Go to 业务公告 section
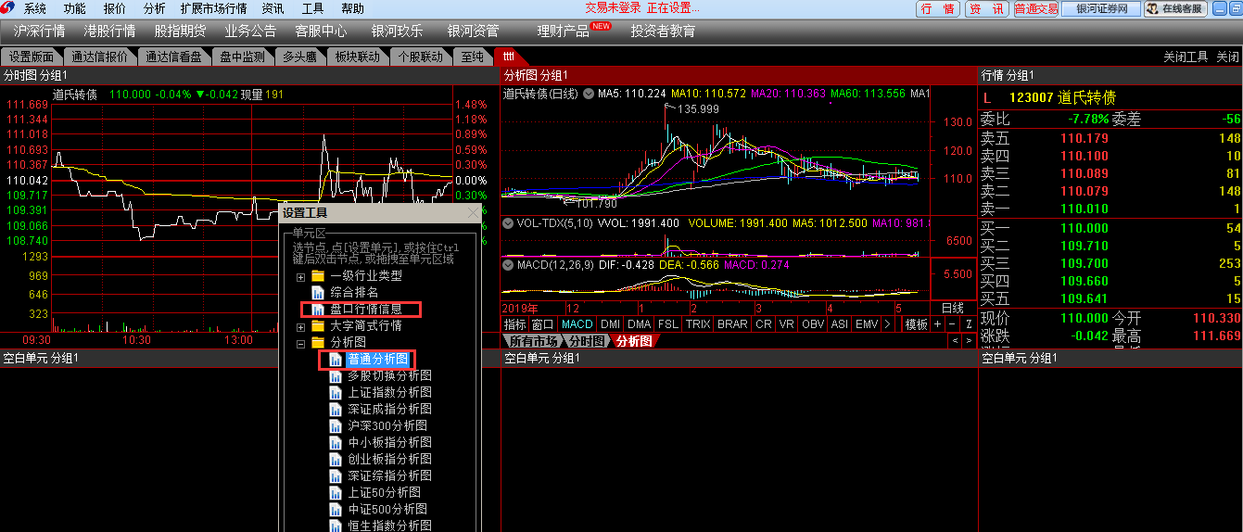1243x532 pixels. pos(250,31)
